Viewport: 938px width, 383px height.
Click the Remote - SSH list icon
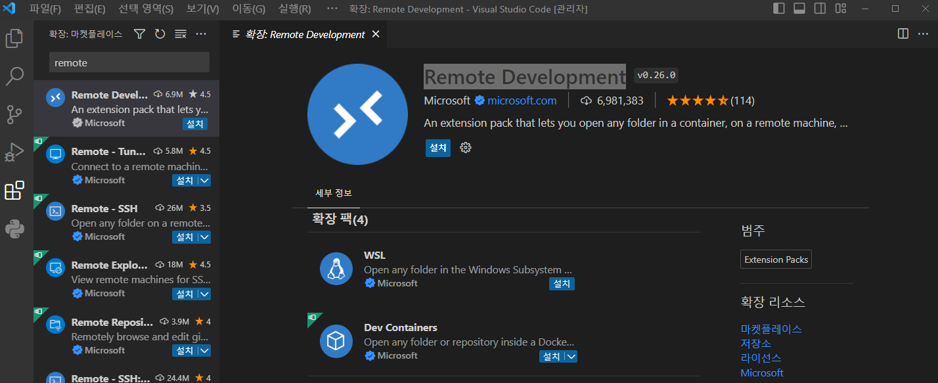[56, 212]
